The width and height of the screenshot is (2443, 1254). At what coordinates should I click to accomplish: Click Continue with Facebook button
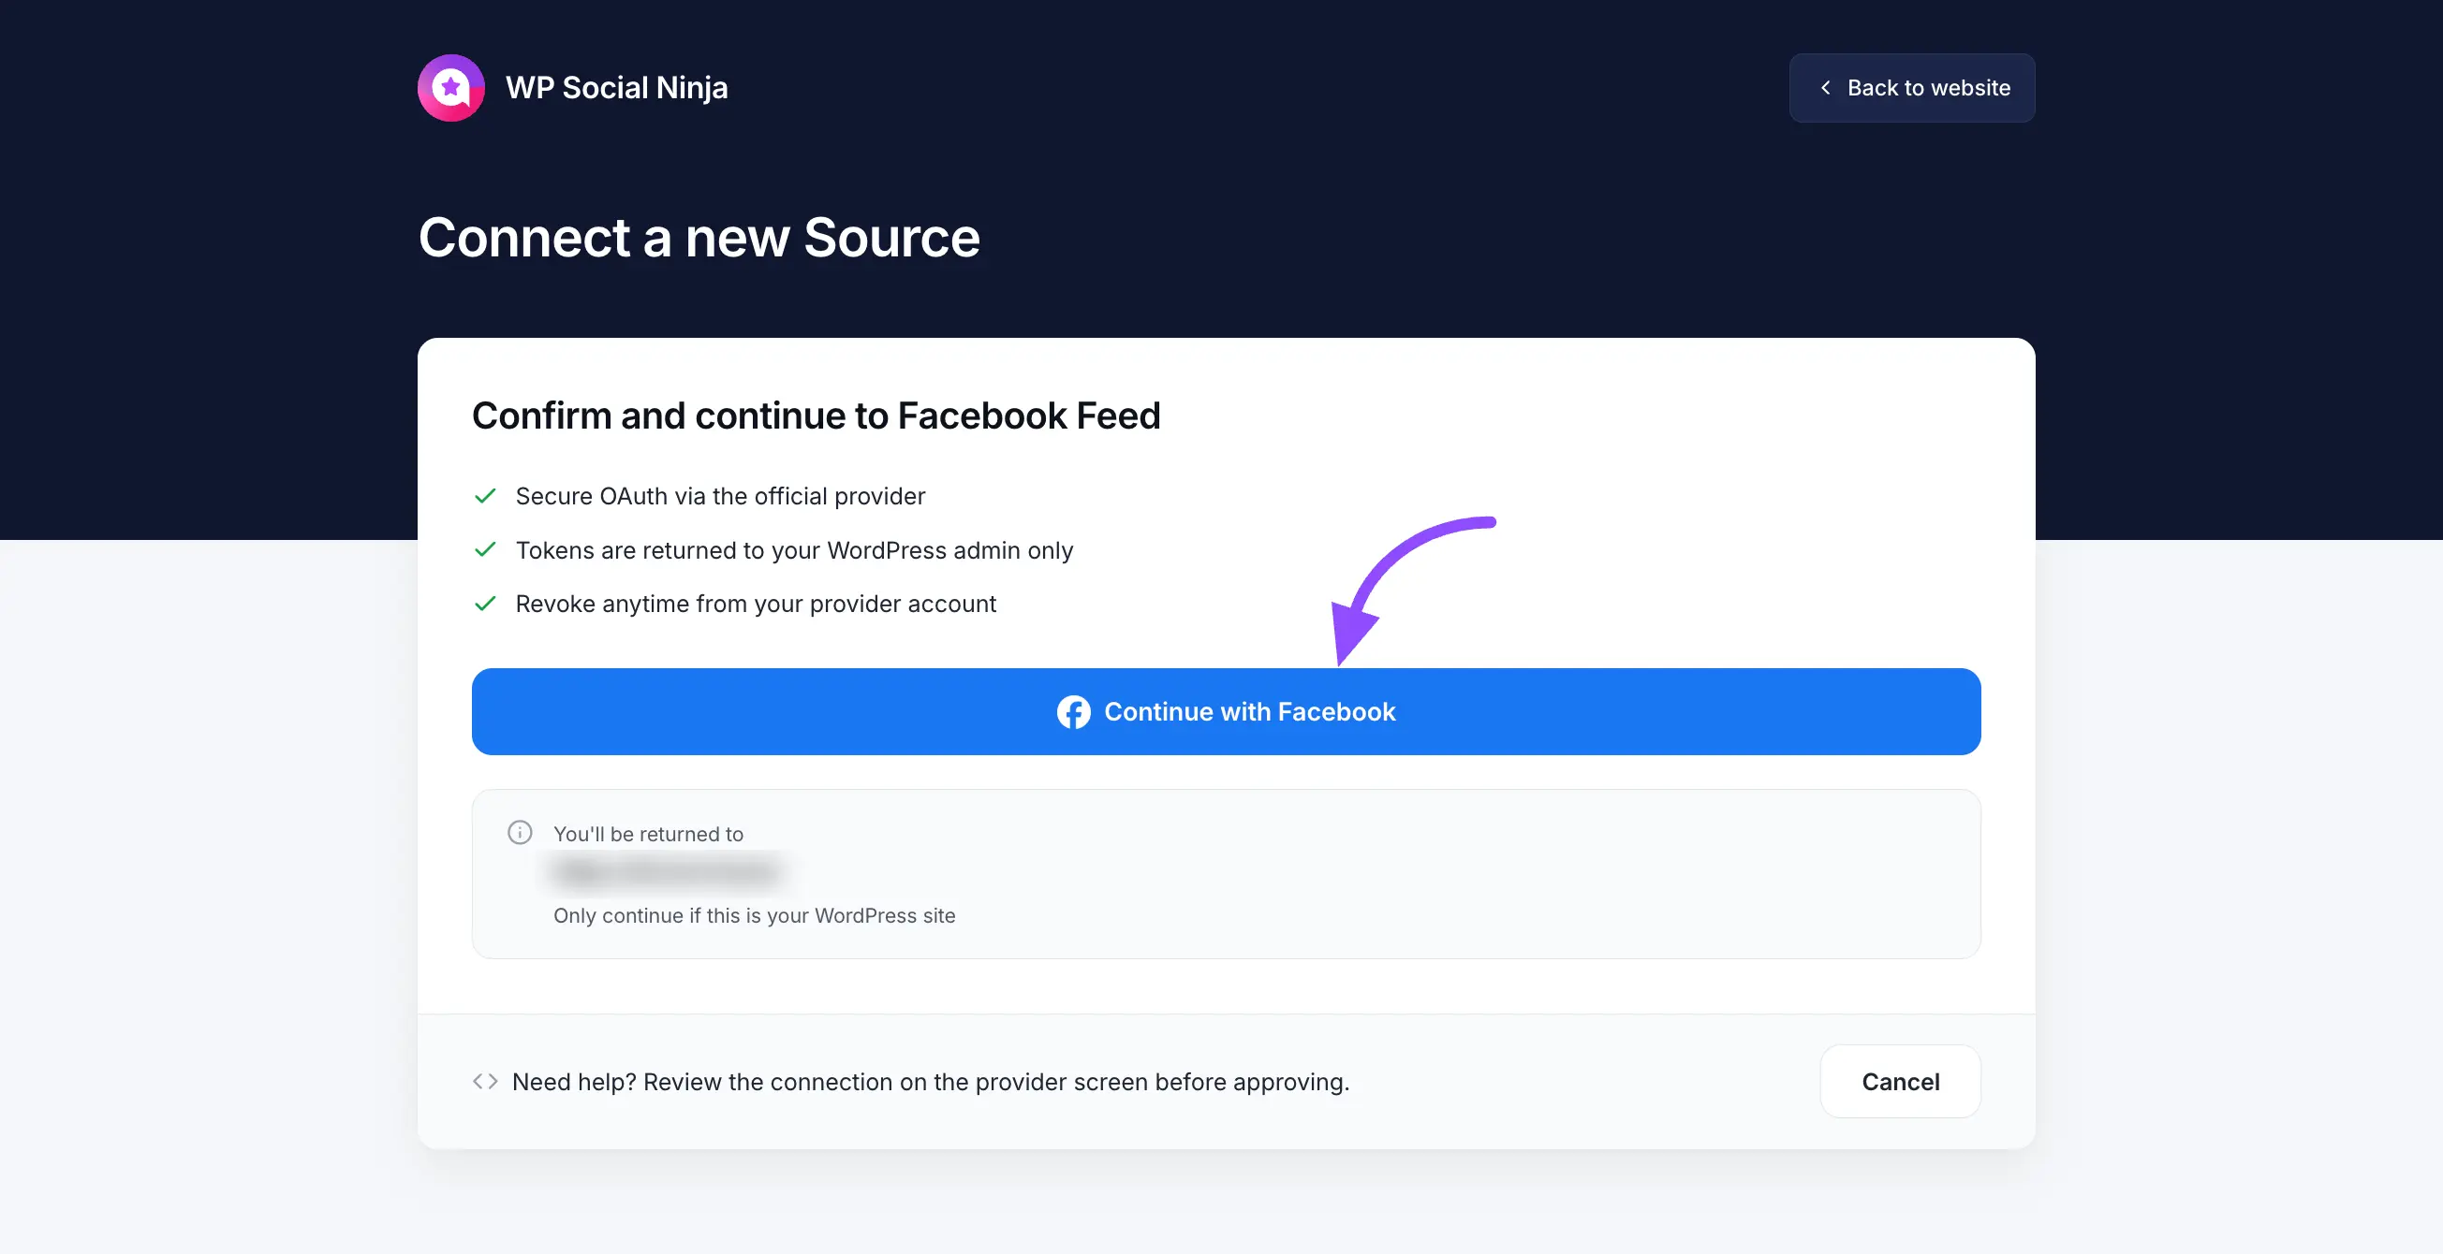[1227, 712]
